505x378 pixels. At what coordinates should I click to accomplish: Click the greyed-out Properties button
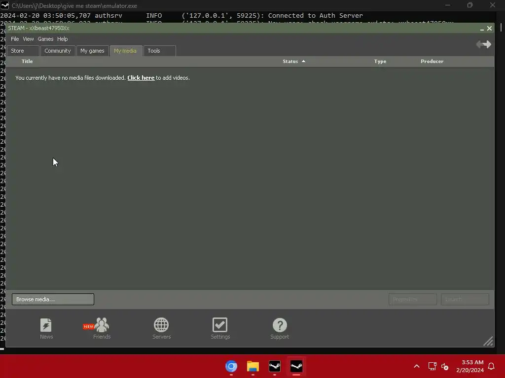[x=413, y=299]
